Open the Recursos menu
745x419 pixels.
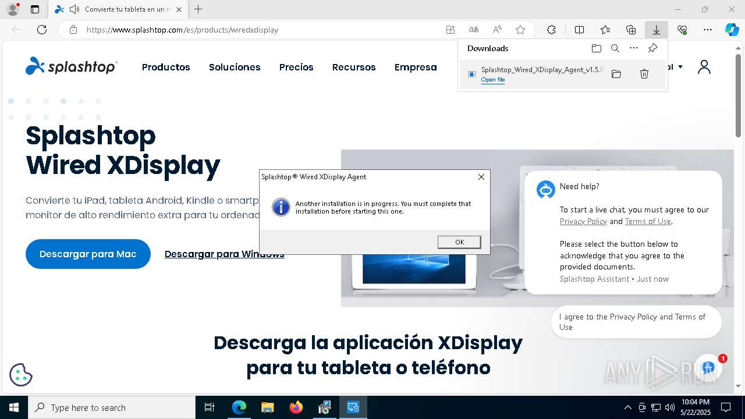pos(354,67)
